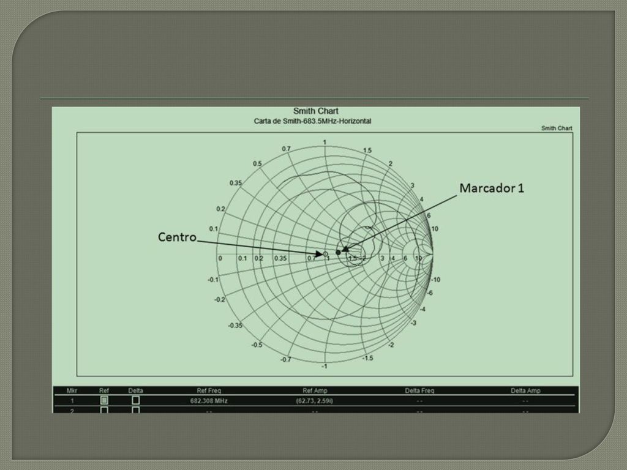Click the 0 resistance label on the horizontal axis
Image resolution: width=627 pixels, height=470 pixels.
220,258
